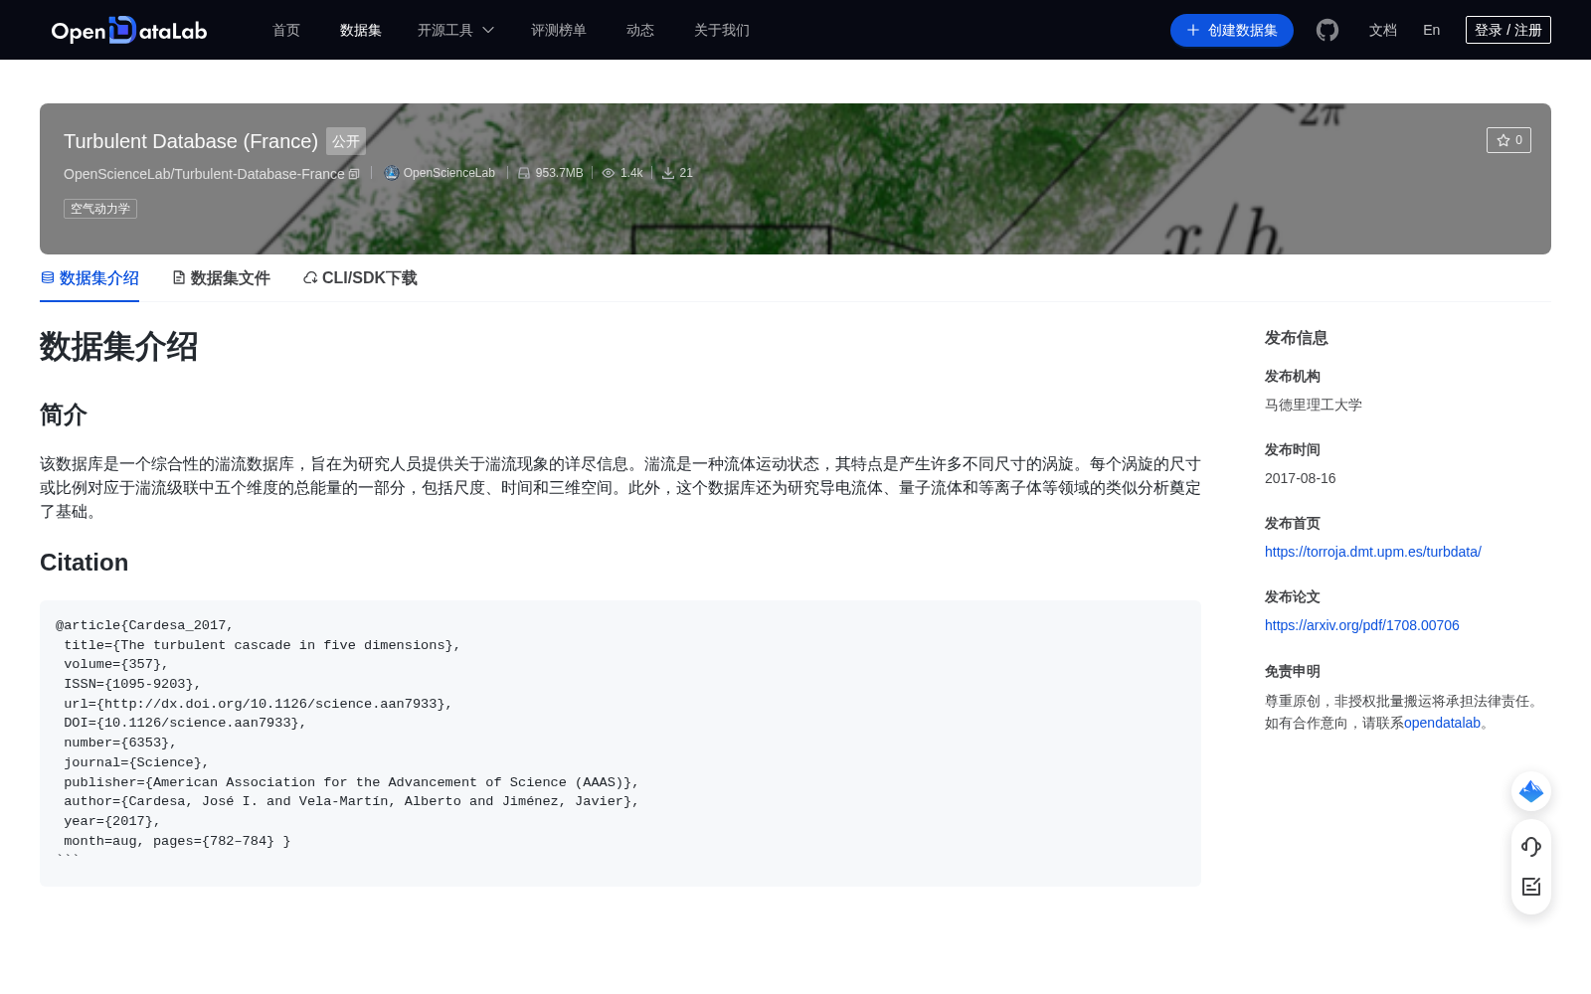Click the 953.7MB size value
Viewport: 1591px width, 994px height.
coord(559,173)
